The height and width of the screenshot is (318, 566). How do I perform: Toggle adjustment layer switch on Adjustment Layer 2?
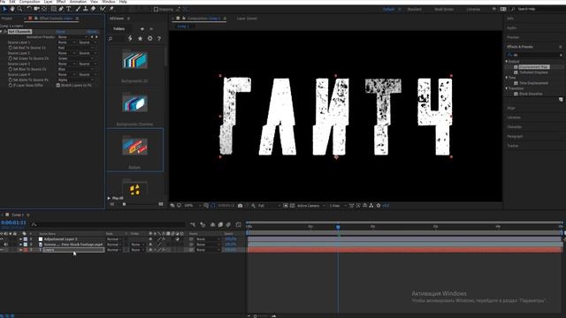click(177, 239)
